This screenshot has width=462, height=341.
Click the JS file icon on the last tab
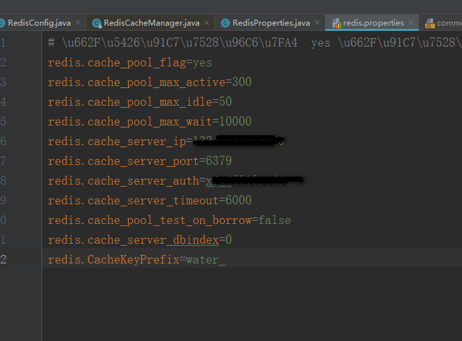pos(430,23)
